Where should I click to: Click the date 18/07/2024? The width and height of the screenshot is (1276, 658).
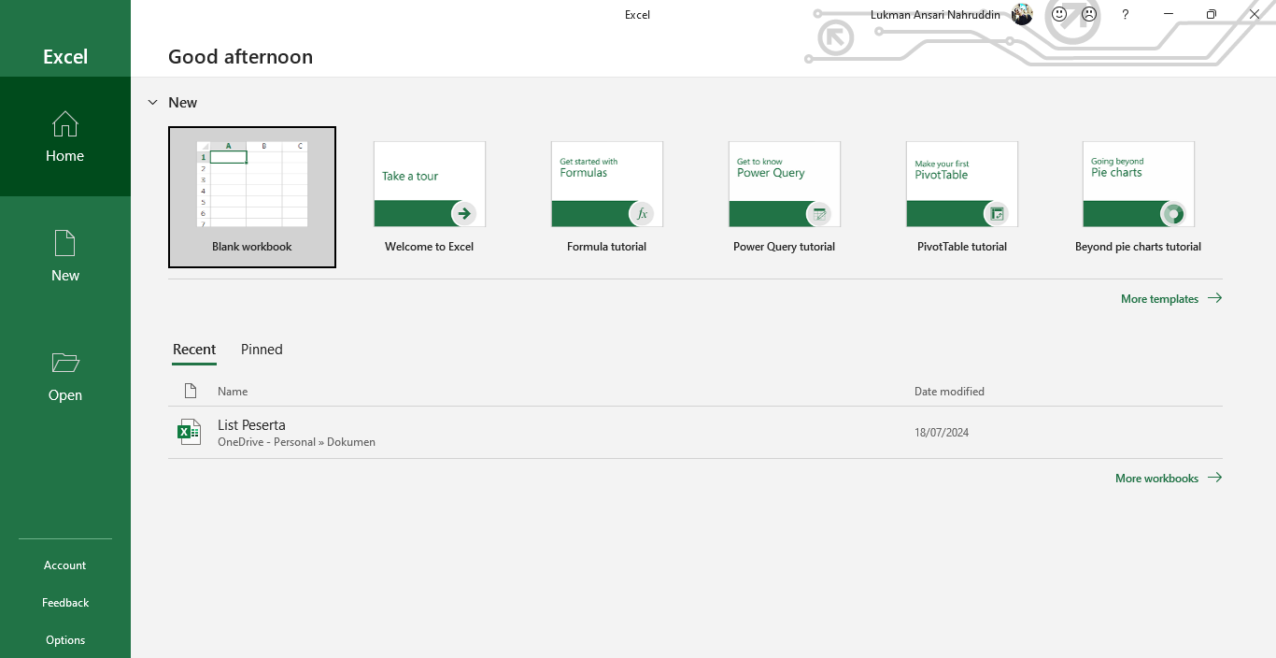click(942, 433)
